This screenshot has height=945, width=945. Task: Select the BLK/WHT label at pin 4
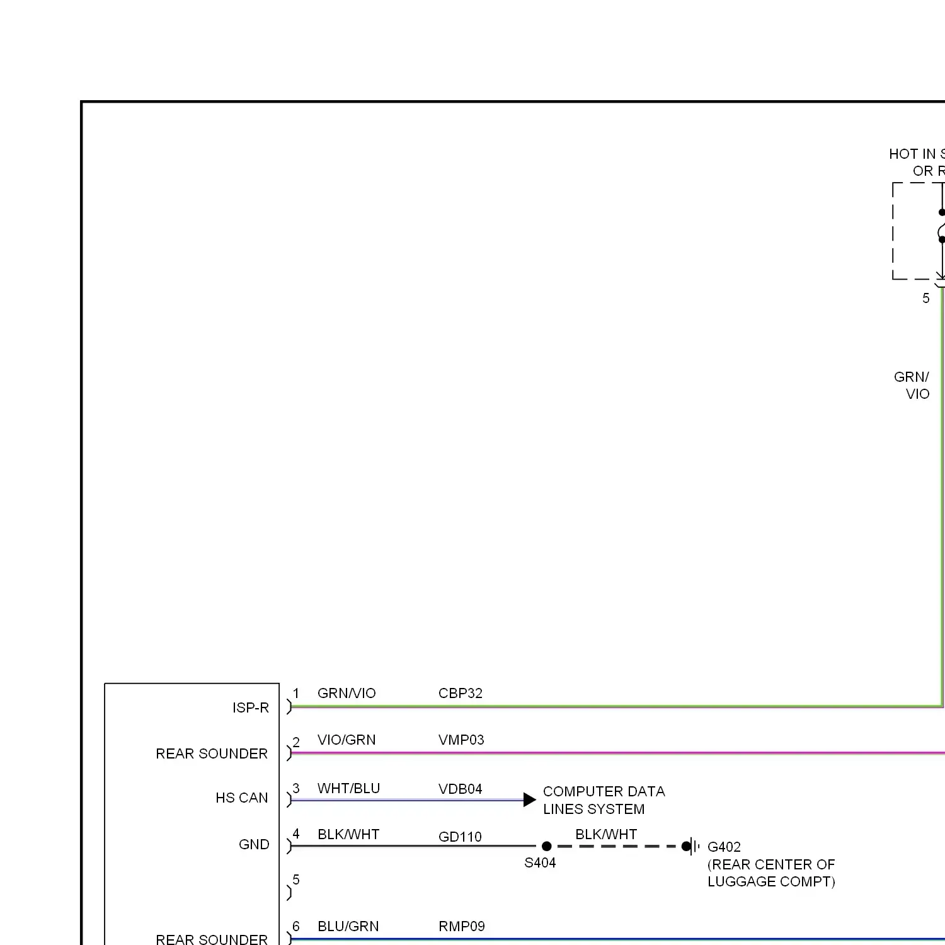pos(348,834)
